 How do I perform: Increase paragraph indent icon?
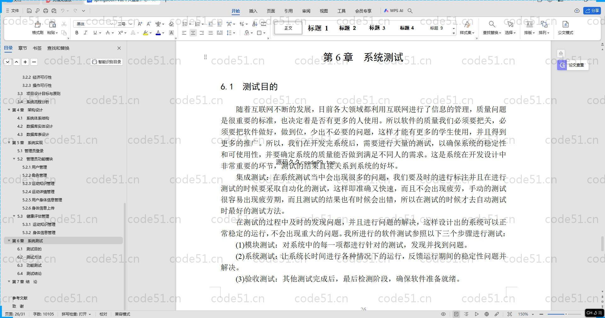pos(219,24)
